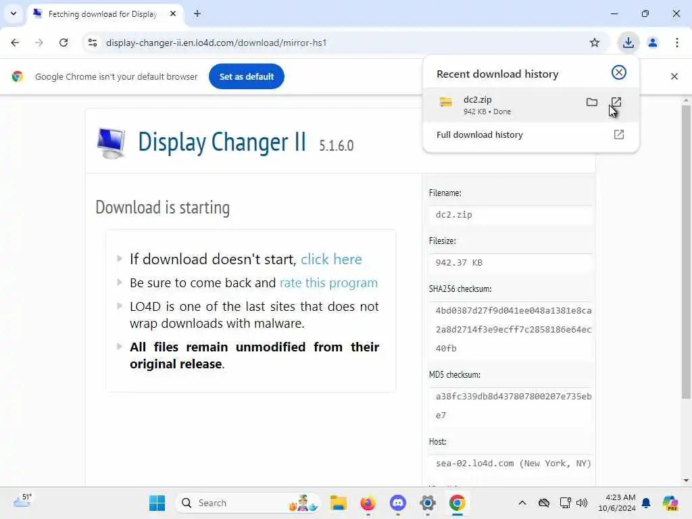Screen dimensions: 692x519
Task: Open Settings gear from the taskbar
Action: [x=428, y=503]
